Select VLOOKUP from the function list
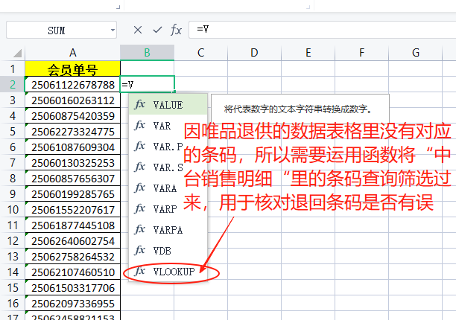 tap(173, 272)
